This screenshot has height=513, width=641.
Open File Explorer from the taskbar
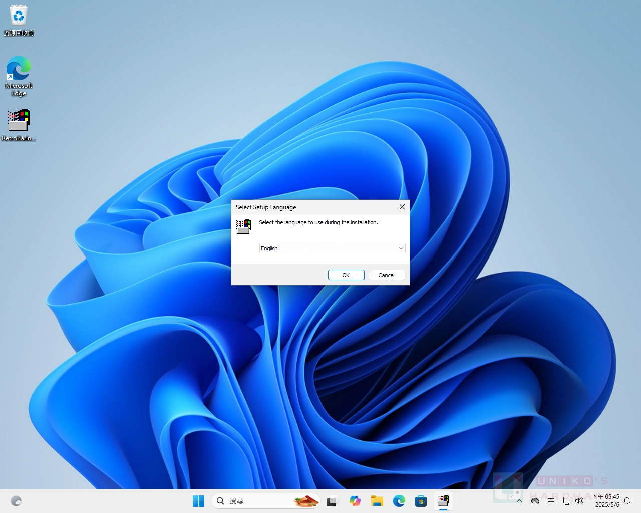[x=377, y=501]
